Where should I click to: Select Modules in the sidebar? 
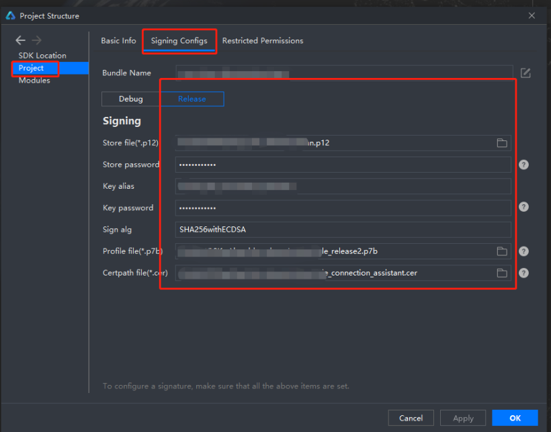(x=34, y=81)
